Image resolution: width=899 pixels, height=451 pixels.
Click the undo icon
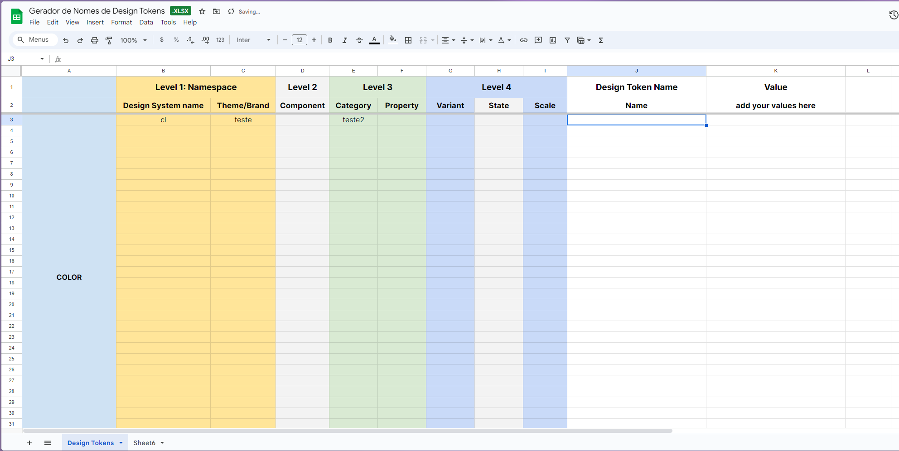coord(66,40)
